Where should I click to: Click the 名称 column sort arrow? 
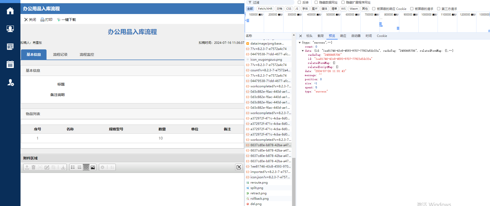tap(294, 35)
